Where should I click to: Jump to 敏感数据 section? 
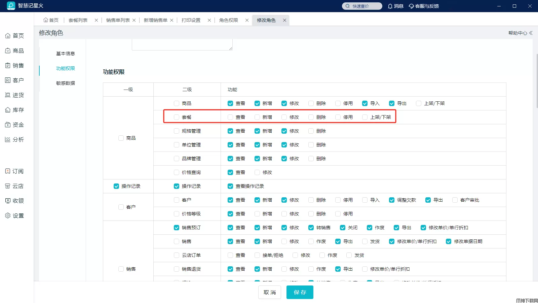(65, 83)
